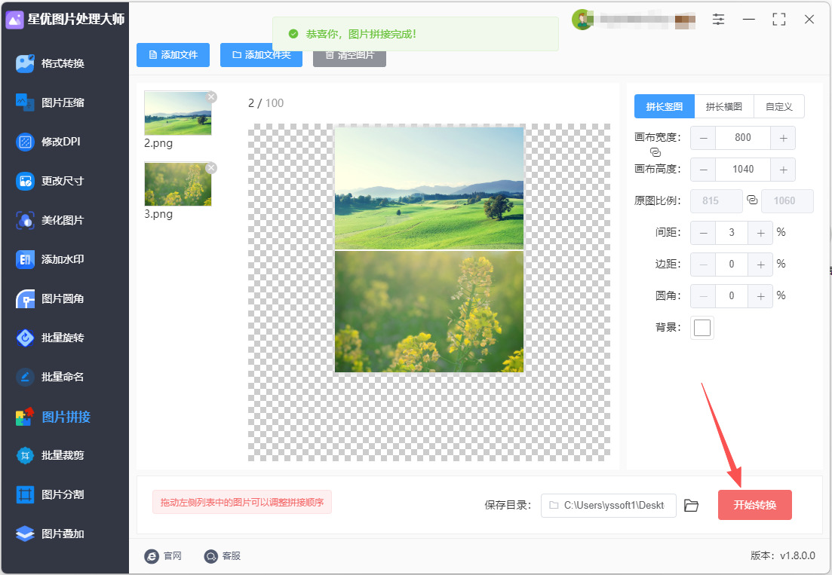Toggle the link icon between 815 and 1060
Viewport: 832px width, 575px height.
pyautogui.click(x=752, y=200)
